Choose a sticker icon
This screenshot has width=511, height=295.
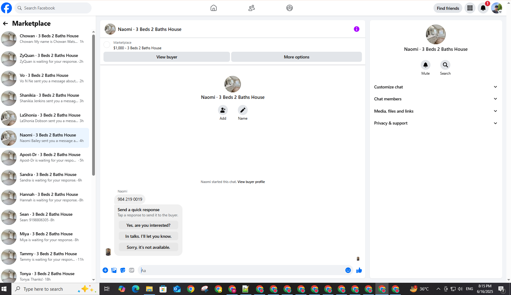click(x=123, y=270)
